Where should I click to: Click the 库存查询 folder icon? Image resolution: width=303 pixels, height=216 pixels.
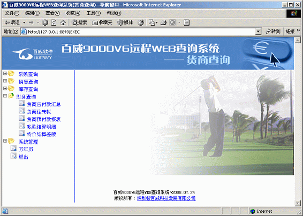[11, 89]
